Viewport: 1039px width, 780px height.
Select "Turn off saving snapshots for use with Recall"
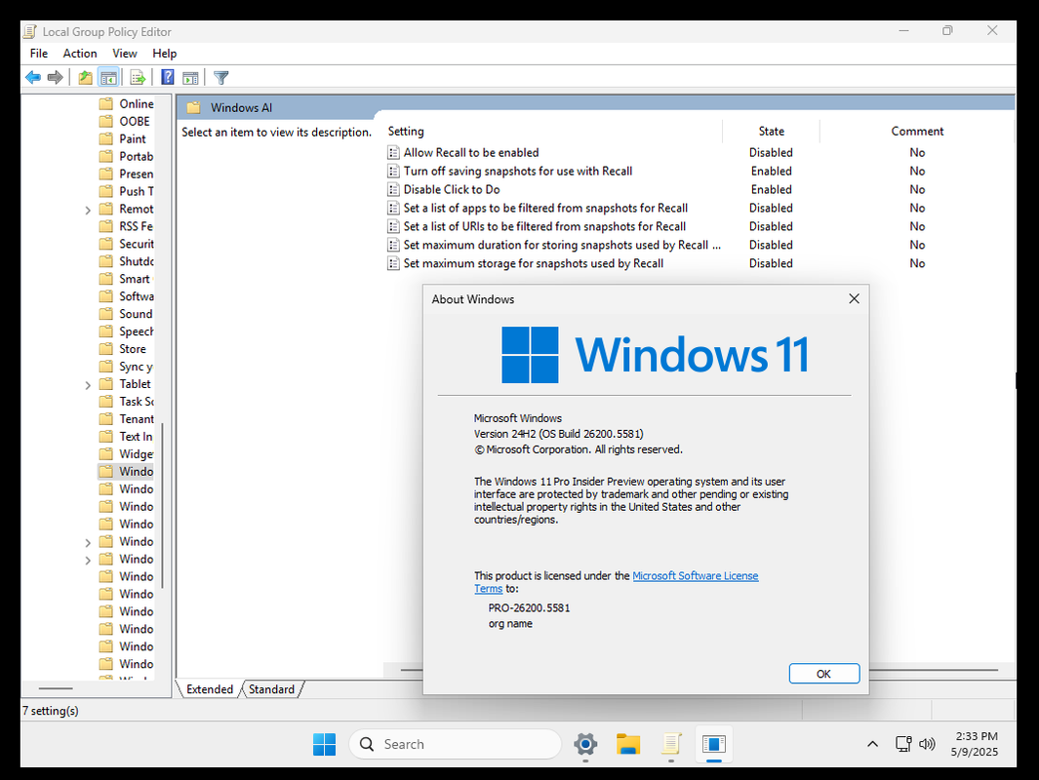click(518, 171)
